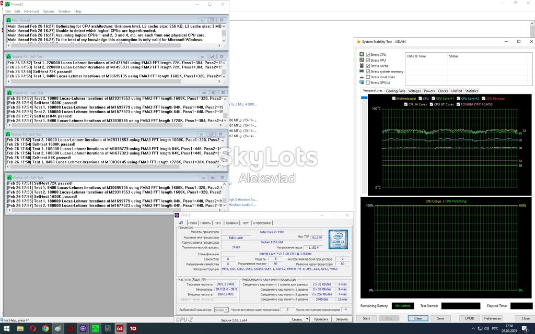Switch to Prime95 on the taskbar

pyautogui.click(x=96, y=329)
